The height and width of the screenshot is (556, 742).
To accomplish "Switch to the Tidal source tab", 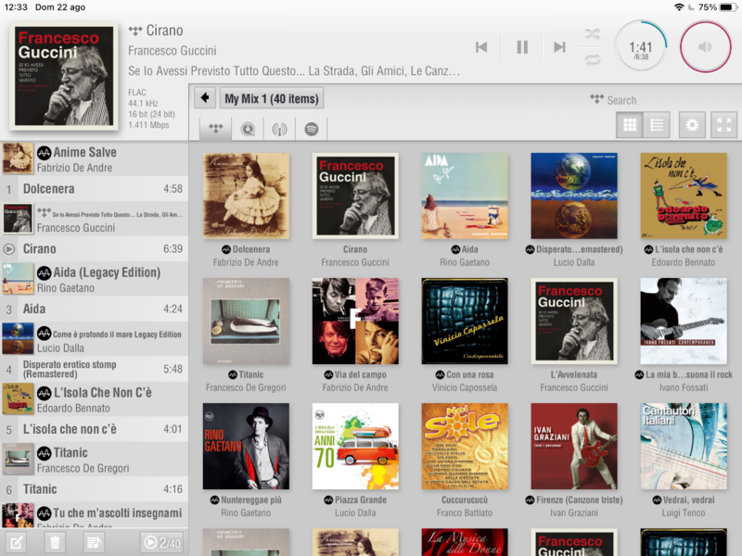I will click(216, 129).
